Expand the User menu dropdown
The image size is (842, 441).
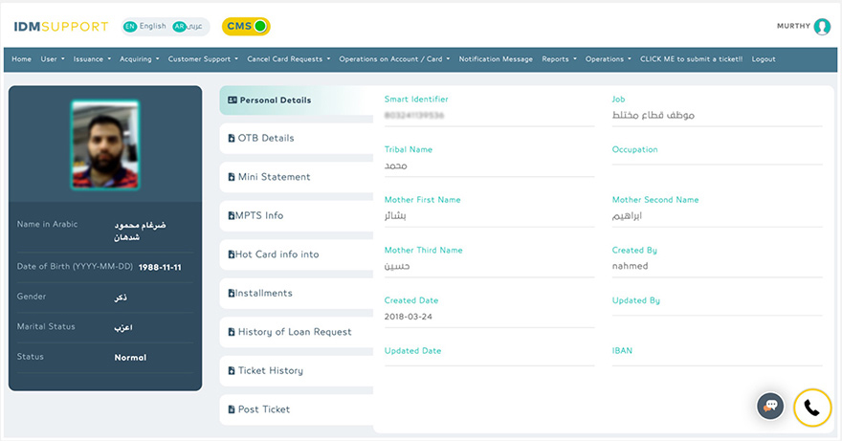52,59
